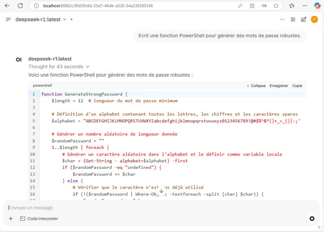Collapse the PowerShell code block
324x232 pixels.
click(256, 86)
